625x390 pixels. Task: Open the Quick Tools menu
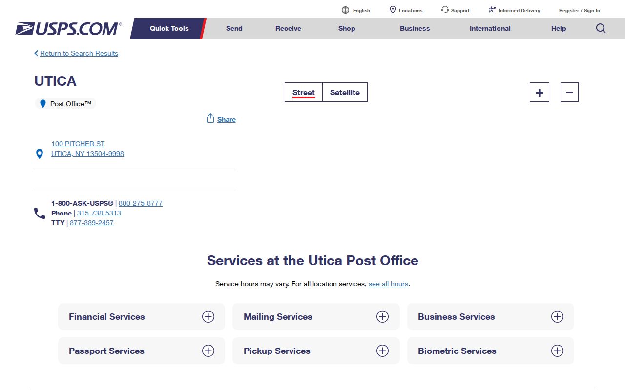coord(169,28)
